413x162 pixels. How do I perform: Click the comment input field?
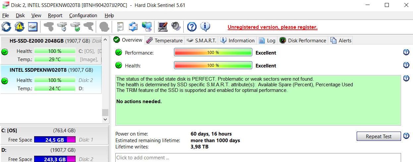(258, 157)
